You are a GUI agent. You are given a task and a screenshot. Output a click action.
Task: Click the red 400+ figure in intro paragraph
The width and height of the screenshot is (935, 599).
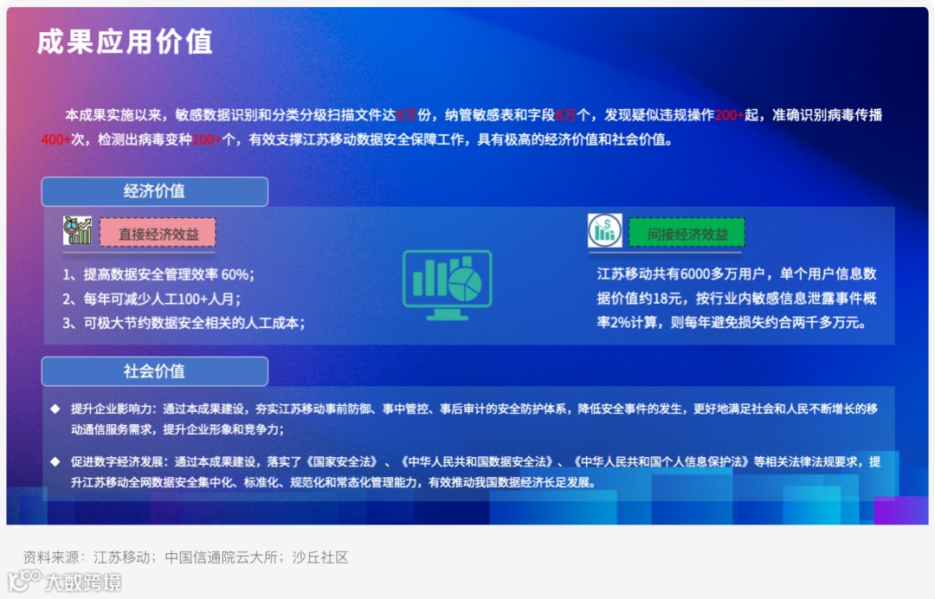[x=55, y=140]
